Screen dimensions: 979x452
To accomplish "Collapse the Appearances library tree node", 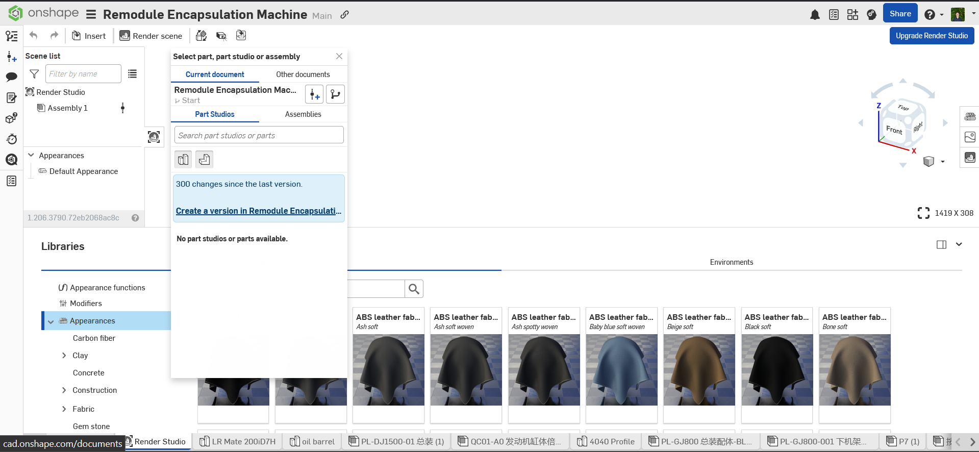I will [51, 321].
